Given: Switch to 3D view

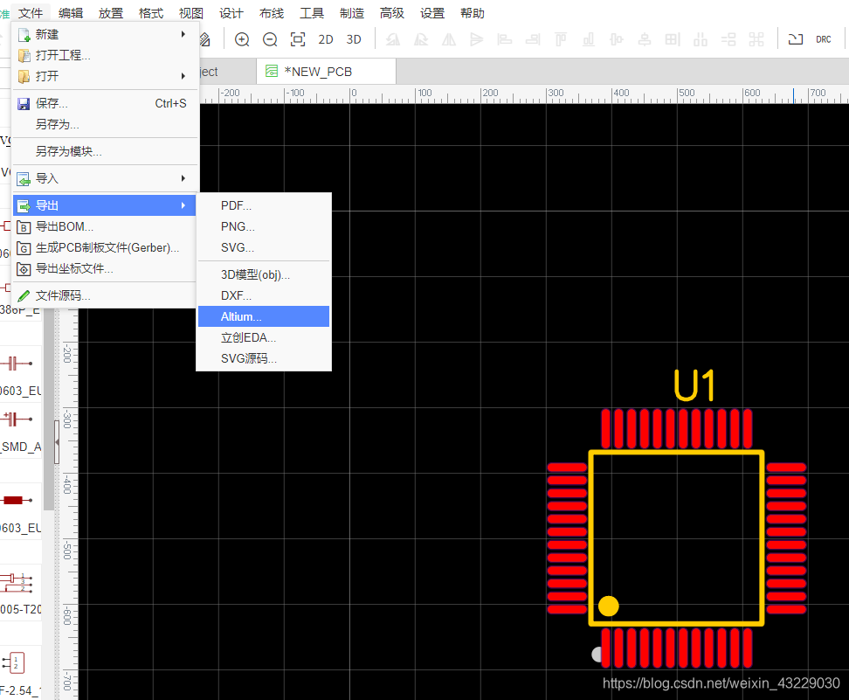Looking at the screenshot, I should (354, 39).
